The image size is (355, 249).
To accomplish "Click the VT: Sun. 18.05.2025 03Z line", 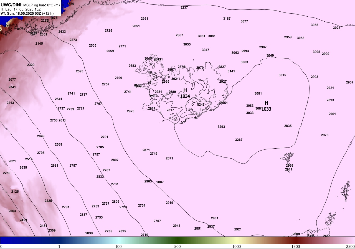I will pyautogui.click(x=27, y=13).
